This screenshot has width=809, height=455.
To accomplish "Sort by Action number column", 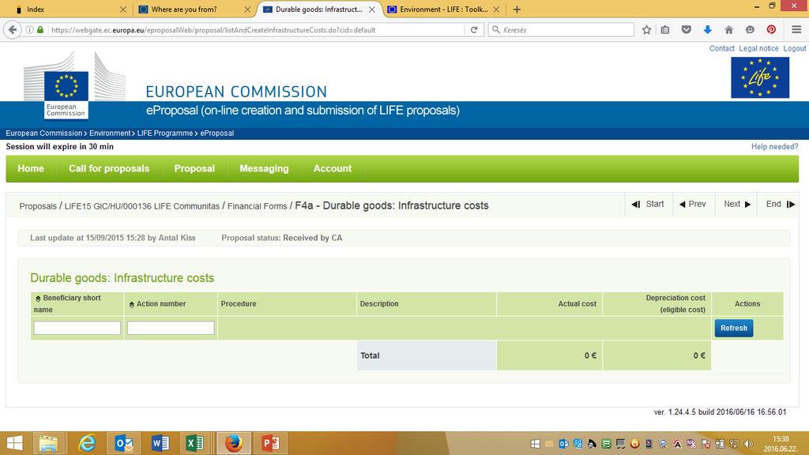I will (x=157, y=304).
